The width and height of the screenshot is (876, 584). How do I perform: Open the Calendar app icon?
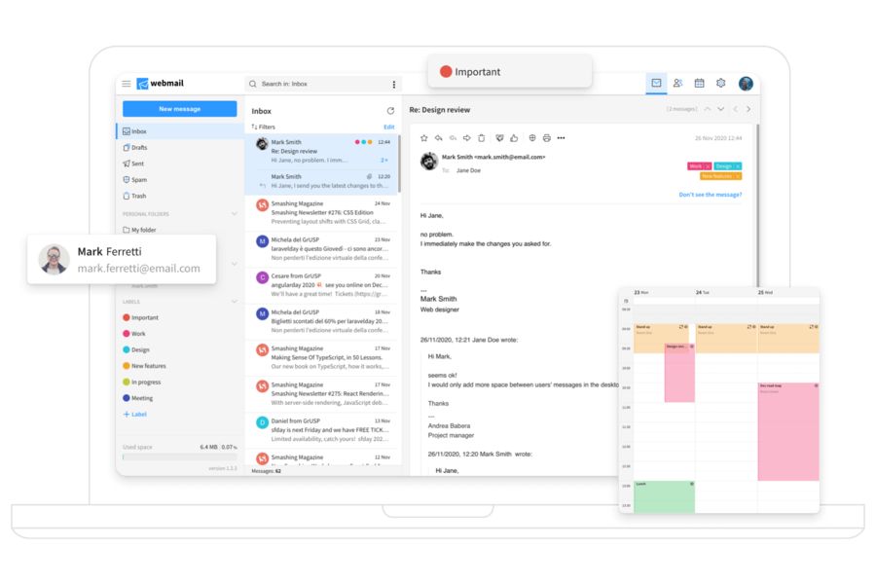[x=699, y=83]
